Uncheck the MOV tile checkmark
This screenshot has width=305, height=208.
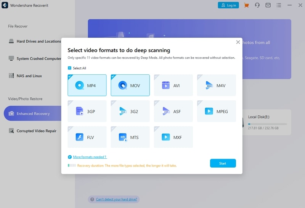pyautogui.click(x=113, y=77)
